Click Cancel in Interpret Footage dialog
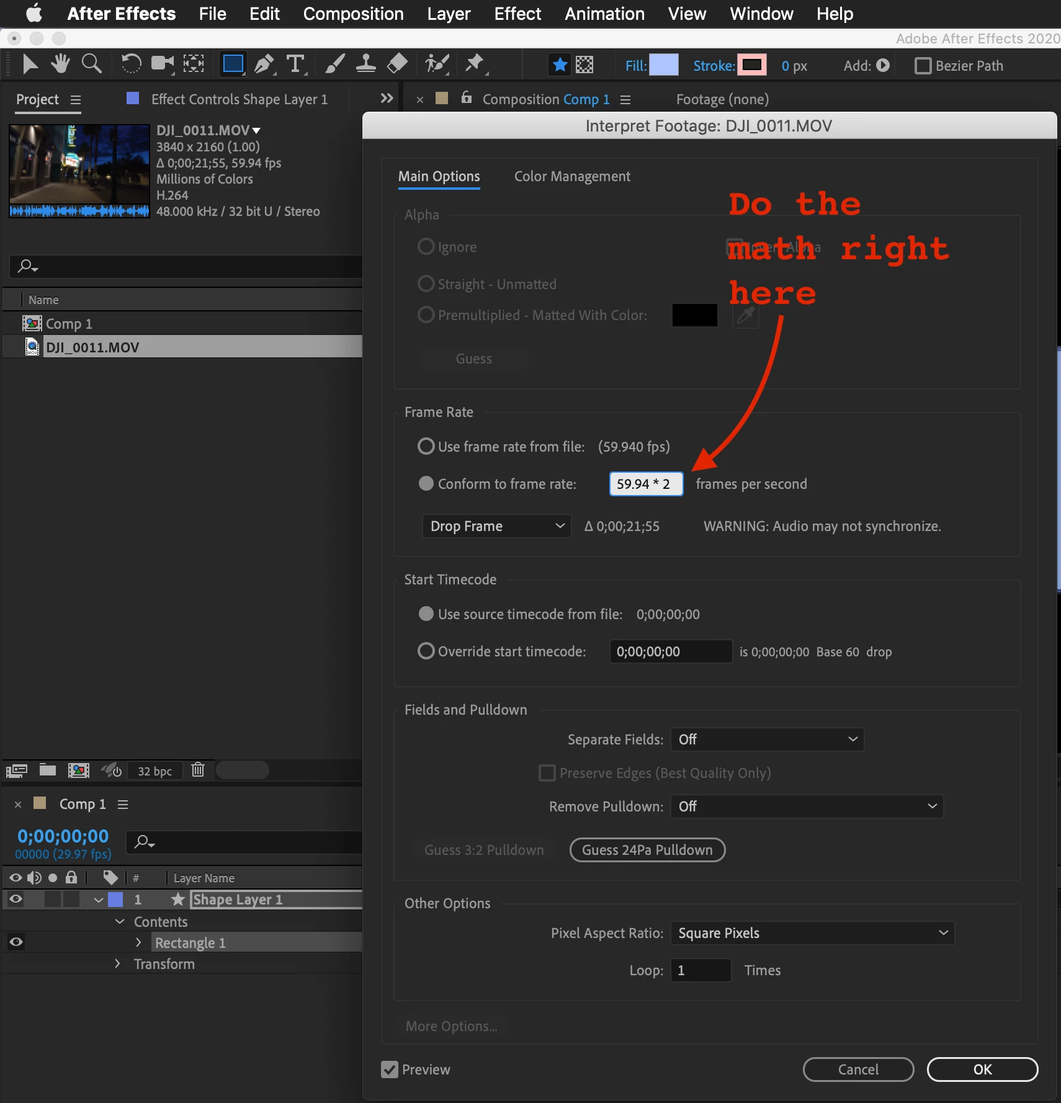The height and width of the screenshot is (1103, 1061). 858,1070
